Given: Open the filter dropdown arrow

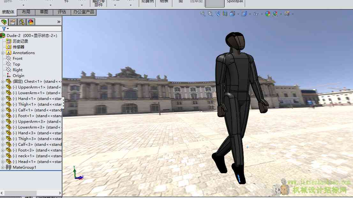Looking at the screenshot, I should [x=8, y=29].
